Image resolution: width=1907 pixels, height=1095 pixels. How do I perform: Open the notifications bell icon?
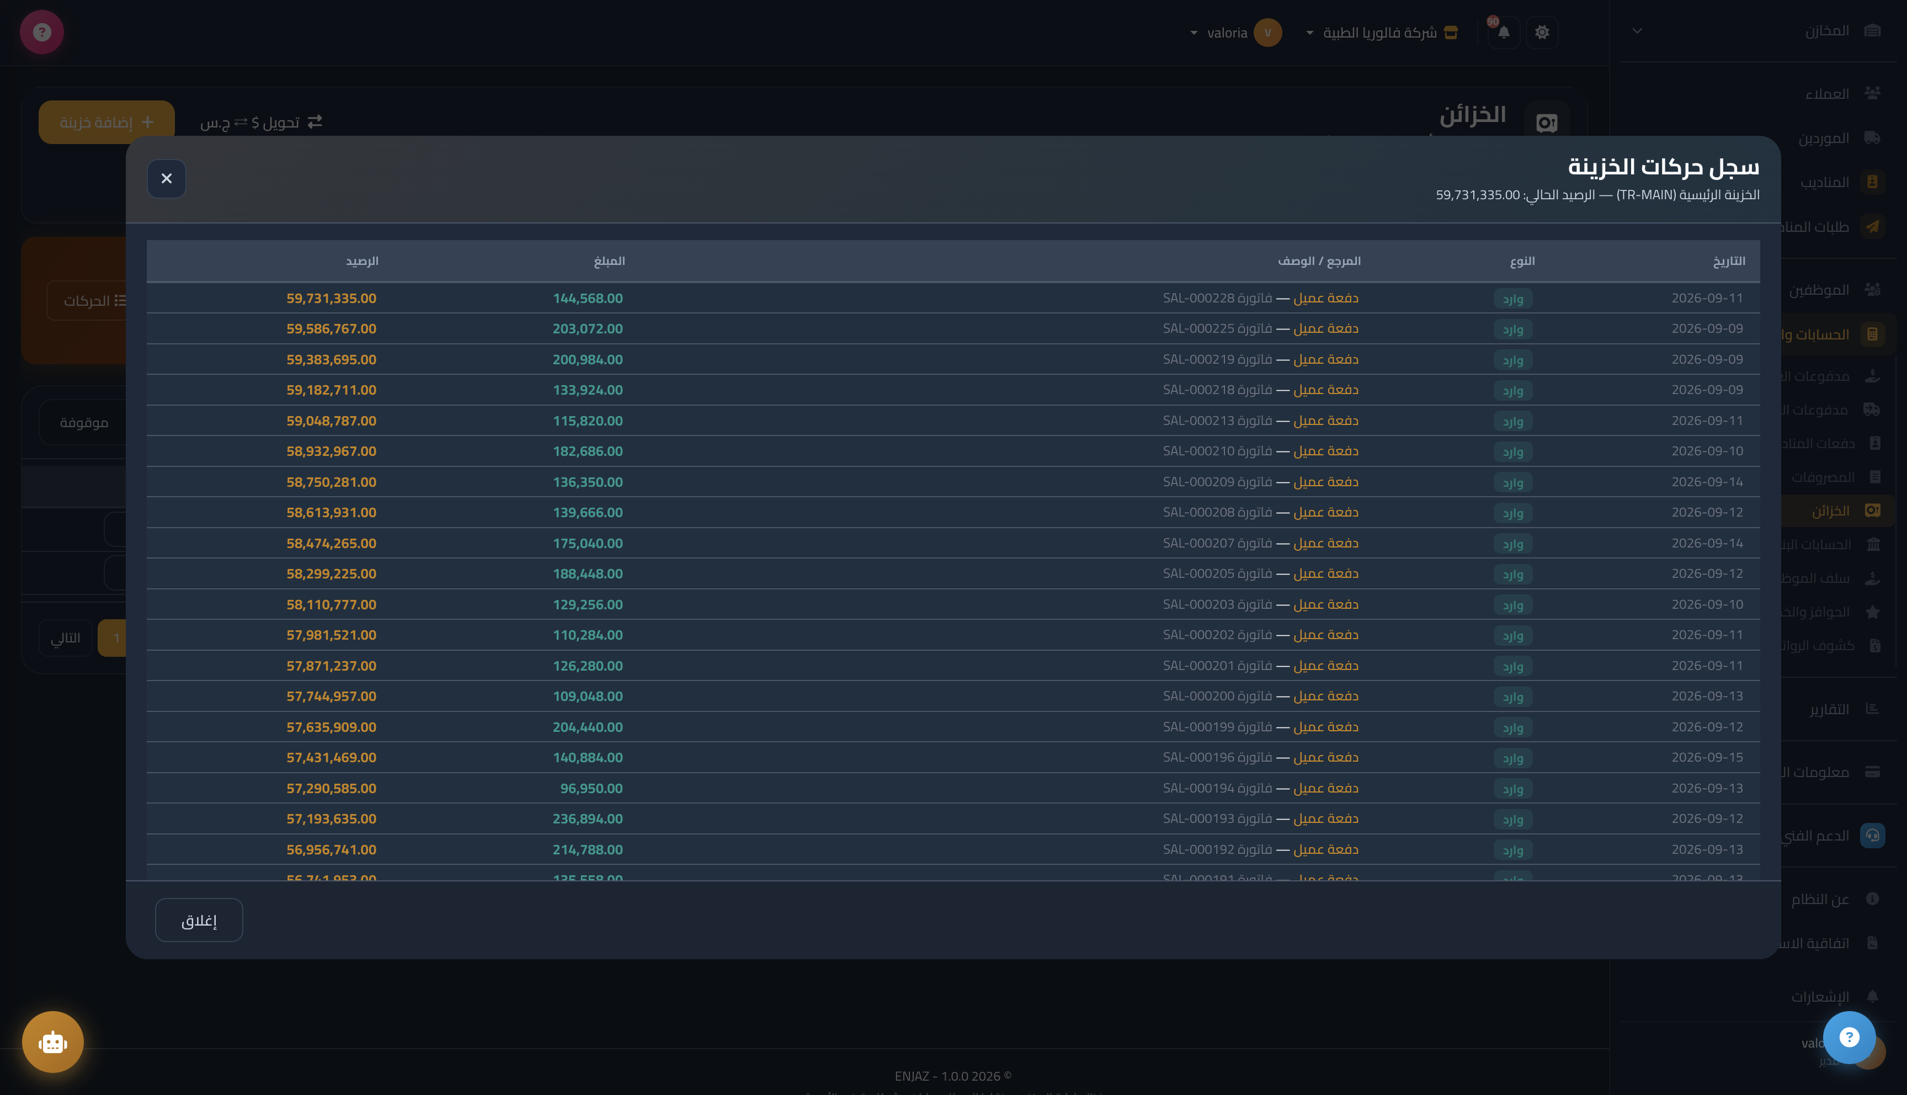click(x=1504, y=33)
